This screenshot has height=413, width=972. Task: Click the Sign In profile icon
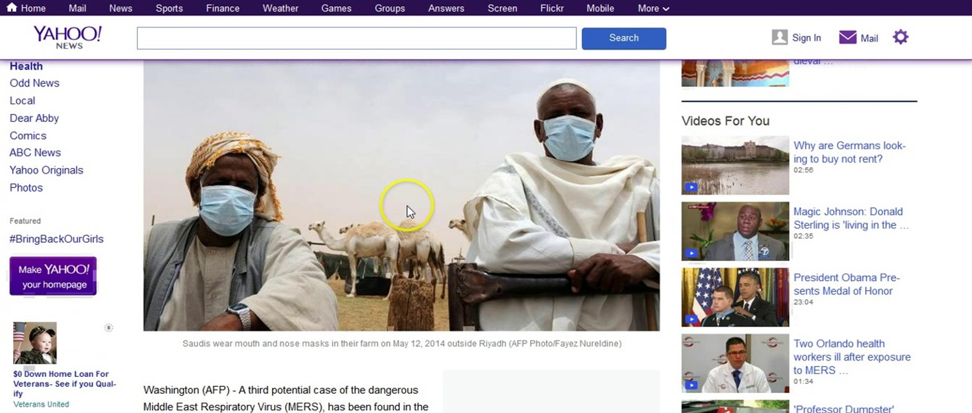pyautogui.click(x=779, y=37)
